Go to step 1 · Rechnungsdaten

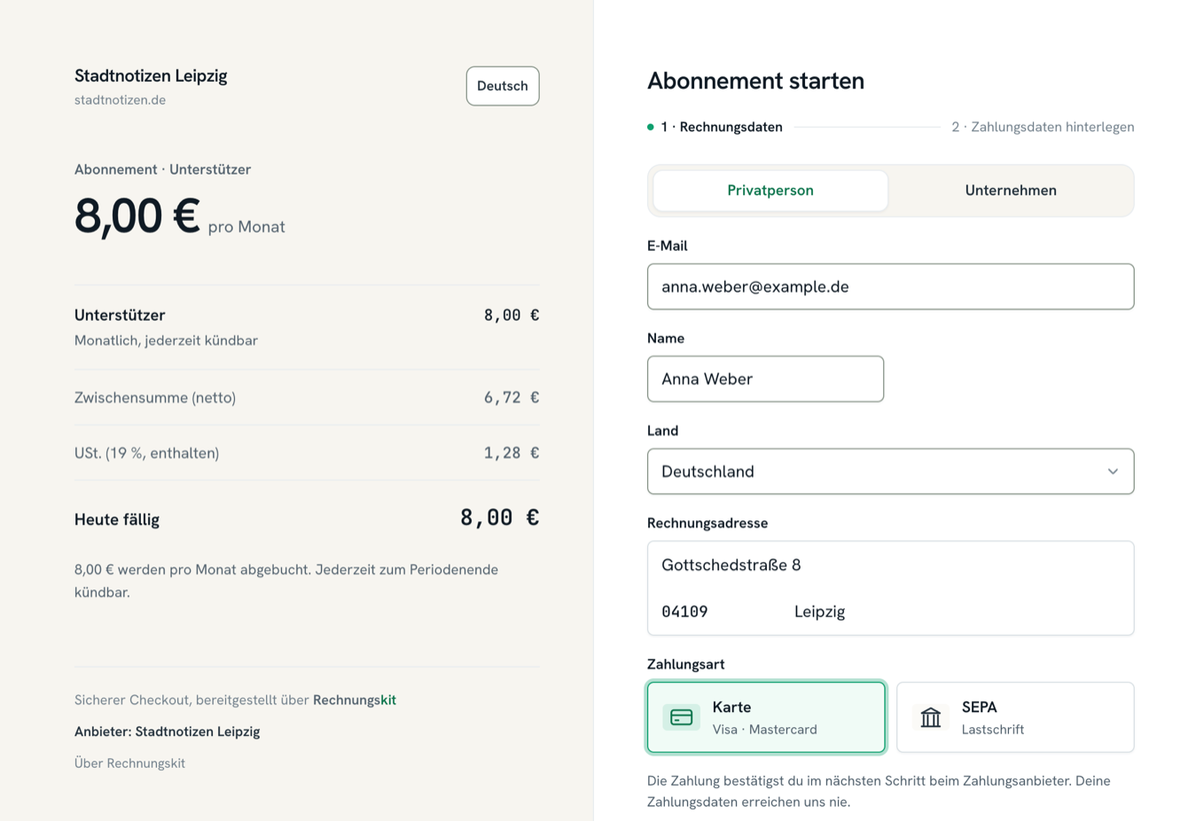[x=715, y=127]
